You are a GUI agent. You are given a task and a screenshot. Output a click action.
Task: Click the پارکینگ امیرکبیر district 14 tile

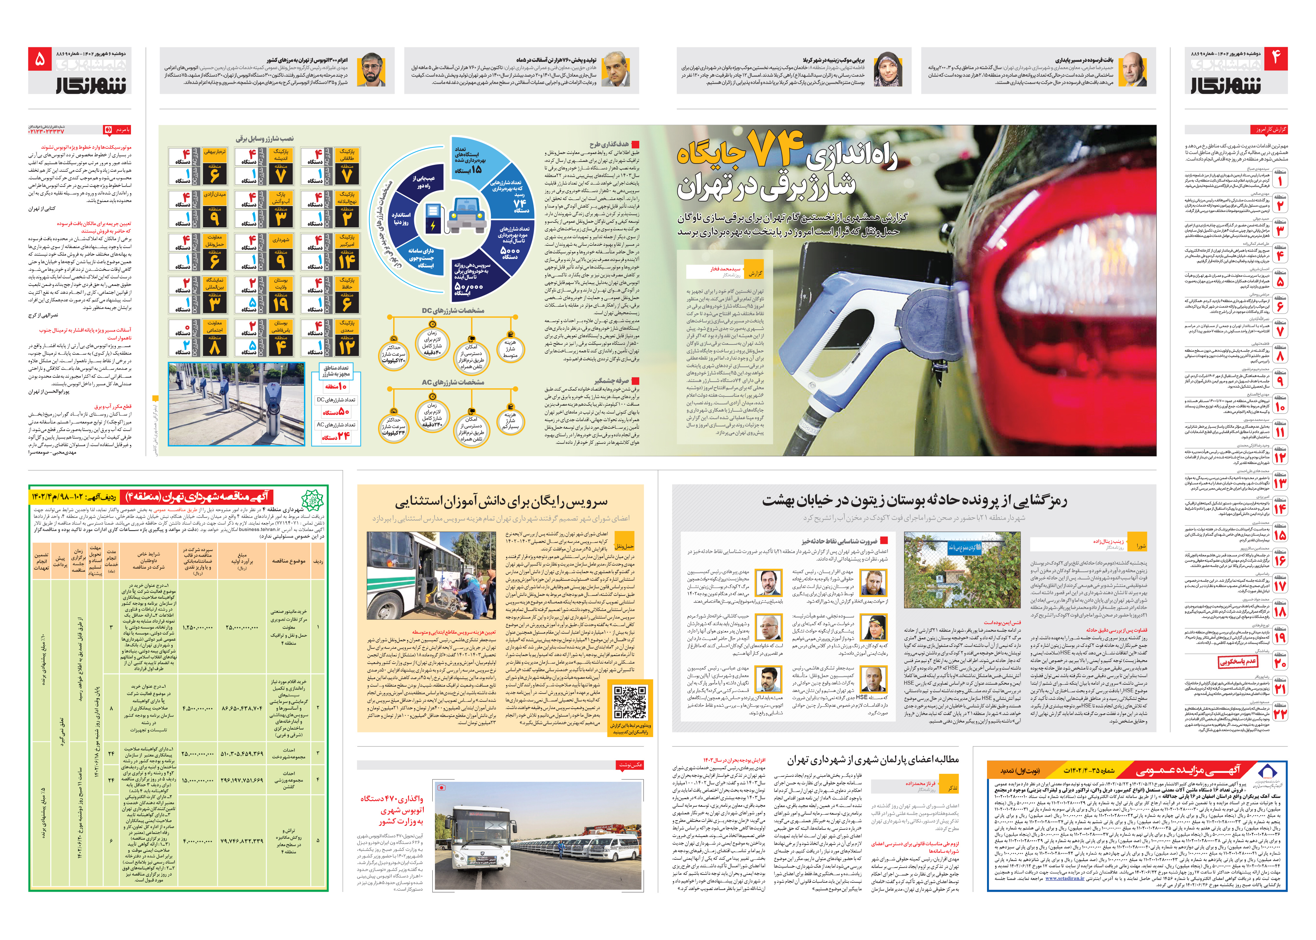[x=347, y=252]
